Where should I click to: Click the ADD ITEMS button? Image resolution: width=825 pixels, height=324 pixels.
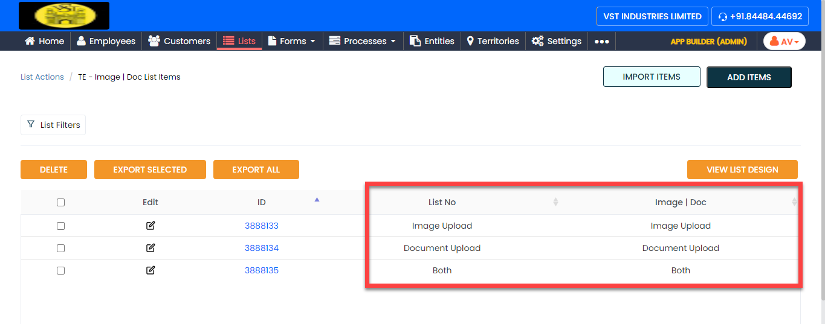749,77
